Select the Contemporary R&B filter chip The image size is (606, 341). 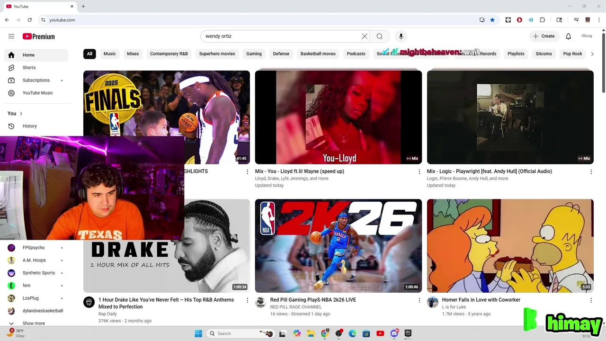pos(169,54)
